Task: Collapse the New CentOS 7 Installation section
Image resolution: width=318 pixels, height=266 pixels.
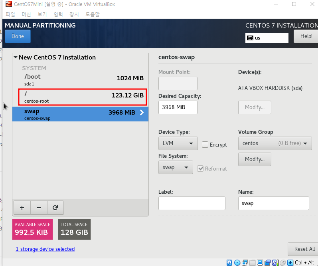Action: pos(16,58)
